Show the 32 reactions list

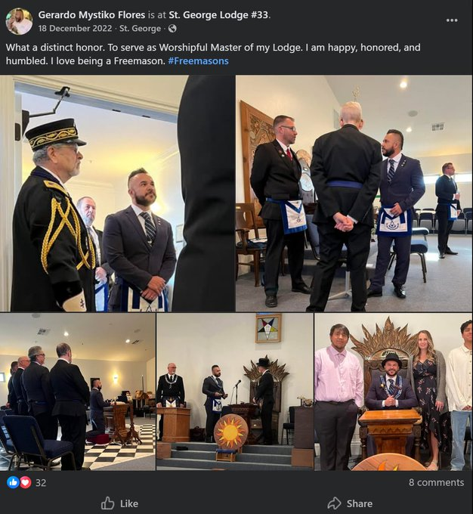pos(41,482)
